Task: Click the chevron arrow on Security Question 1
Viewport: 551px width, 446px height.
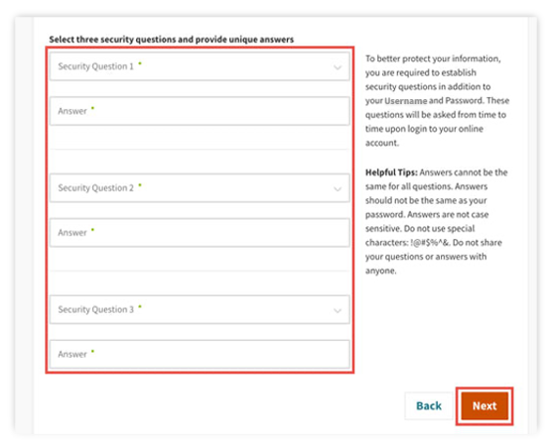Action: (338, 67)
